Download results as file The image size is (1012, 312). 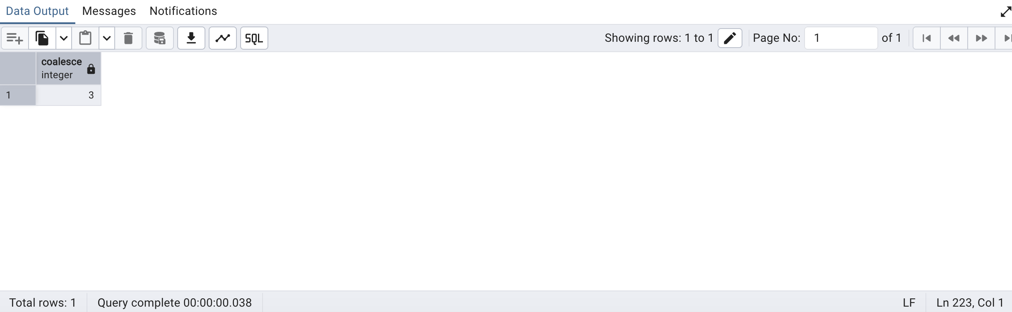click(191, 38)
